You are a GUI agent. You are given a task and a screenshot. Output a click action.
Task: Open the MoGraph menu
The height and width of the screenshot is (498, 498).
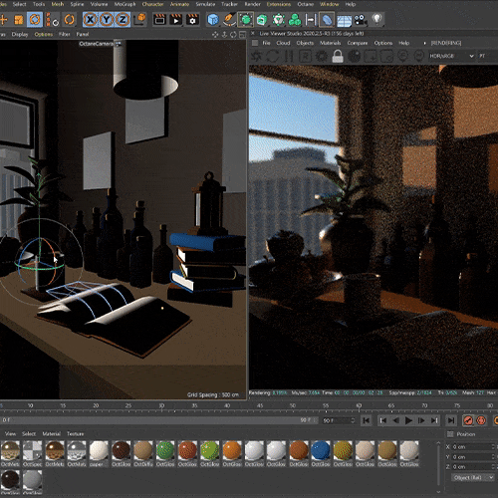(124, 4)
